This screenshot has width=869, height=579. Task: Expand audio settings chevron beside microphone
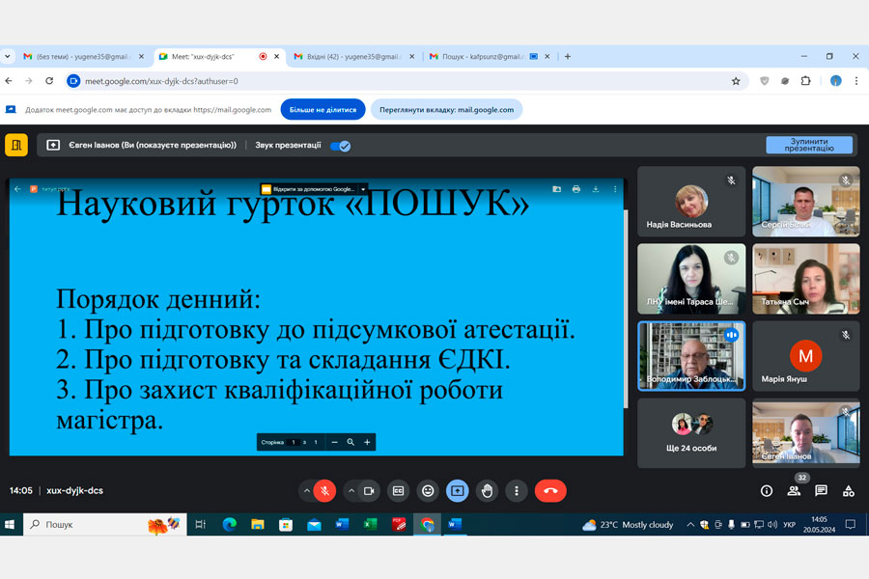[x=306, y=491]
